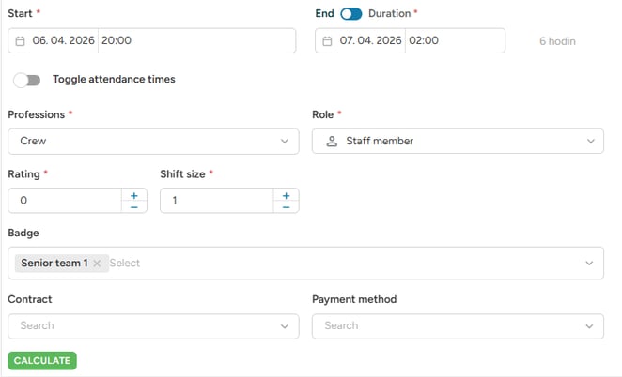Expand the Role dropdown showing Staff member

click(x=458, y=142)
